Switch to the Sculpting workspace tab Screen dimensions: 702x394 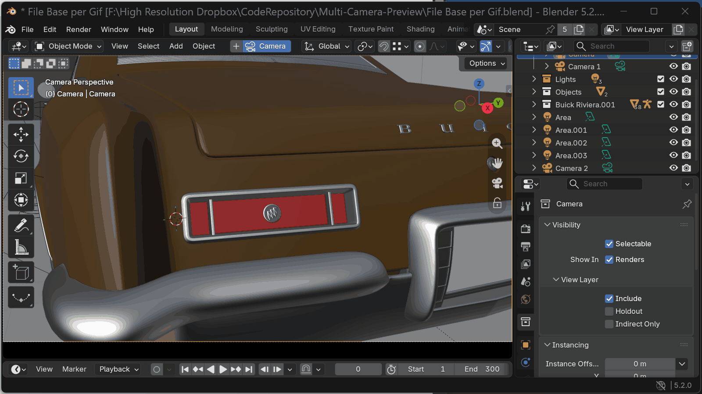click(x=272, y=29)
